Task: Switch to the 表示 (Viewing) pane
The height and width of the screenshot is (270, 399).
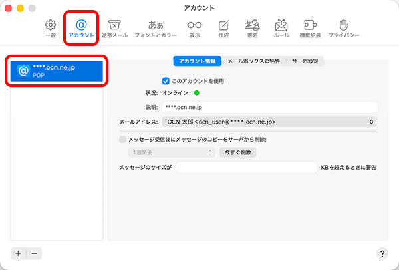Action: point(194,27)
